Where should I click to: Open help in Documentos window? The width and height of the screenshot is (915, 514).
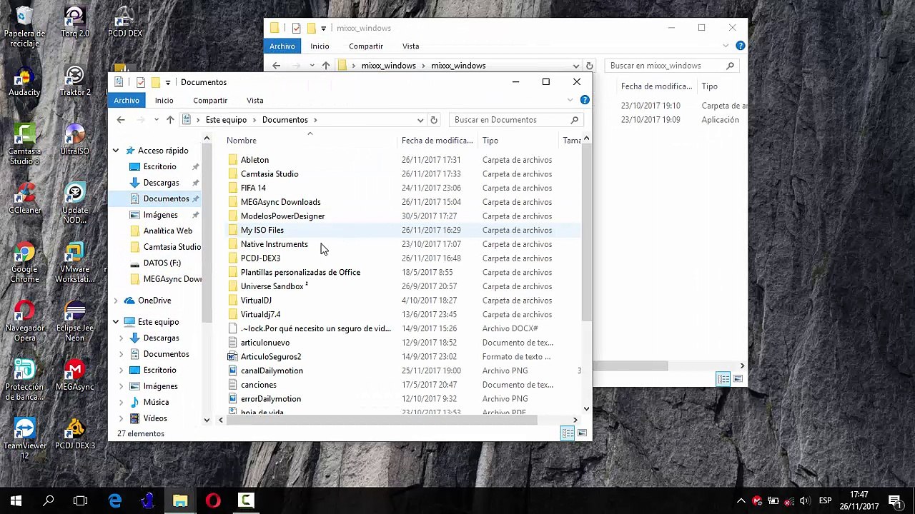pyautogui.click(x=585, y=100)
